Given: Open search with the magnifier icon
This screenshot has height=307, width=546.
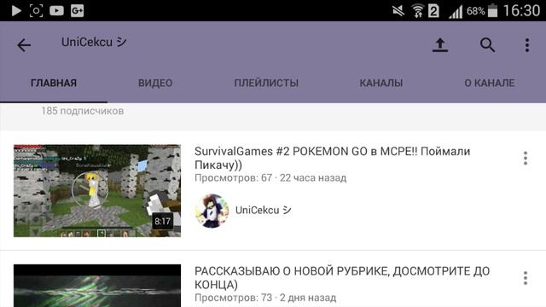Looking at the screenshot, I should [487, 45].
